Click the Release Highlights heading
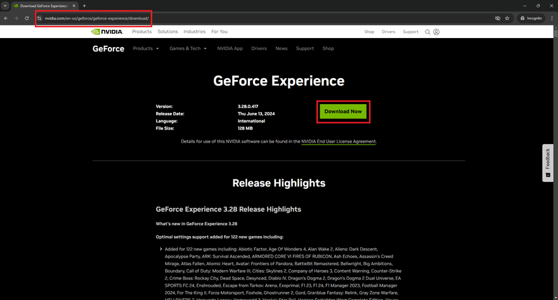Image resolution: width=558 pixels, height=300 pixels. coord(278,183)
